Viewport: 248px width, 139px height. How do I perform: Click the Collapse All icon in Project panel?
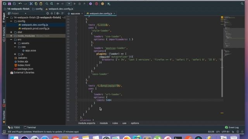point(52,14)
